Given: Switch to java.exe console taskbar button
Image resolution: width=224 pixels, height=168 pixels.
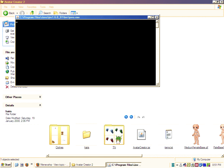Looking at the screenshot, I should (x=124, y=165).
